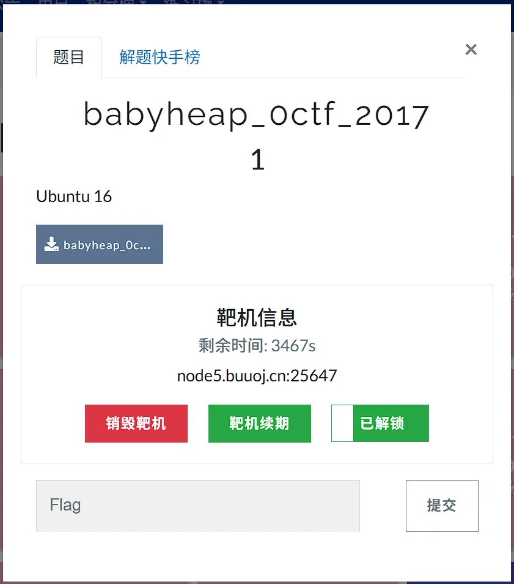Destroy the target via 销毁靶机 button
This screenshot has height=584, width=514.
click(x=136, y=424)
